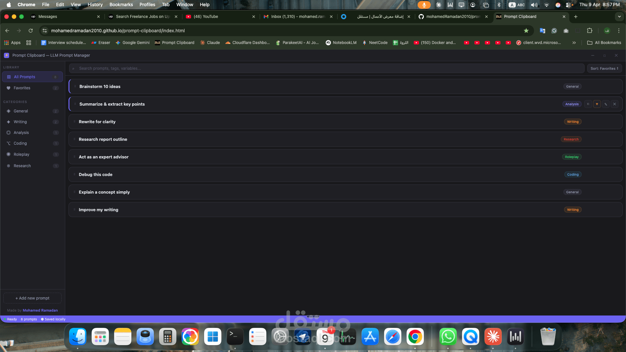Select All Prompts in the library
The height and width of the screenshot is (352, 626).
[24, 77]
